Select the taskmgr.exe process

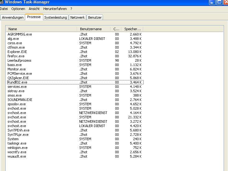(75, 143)
